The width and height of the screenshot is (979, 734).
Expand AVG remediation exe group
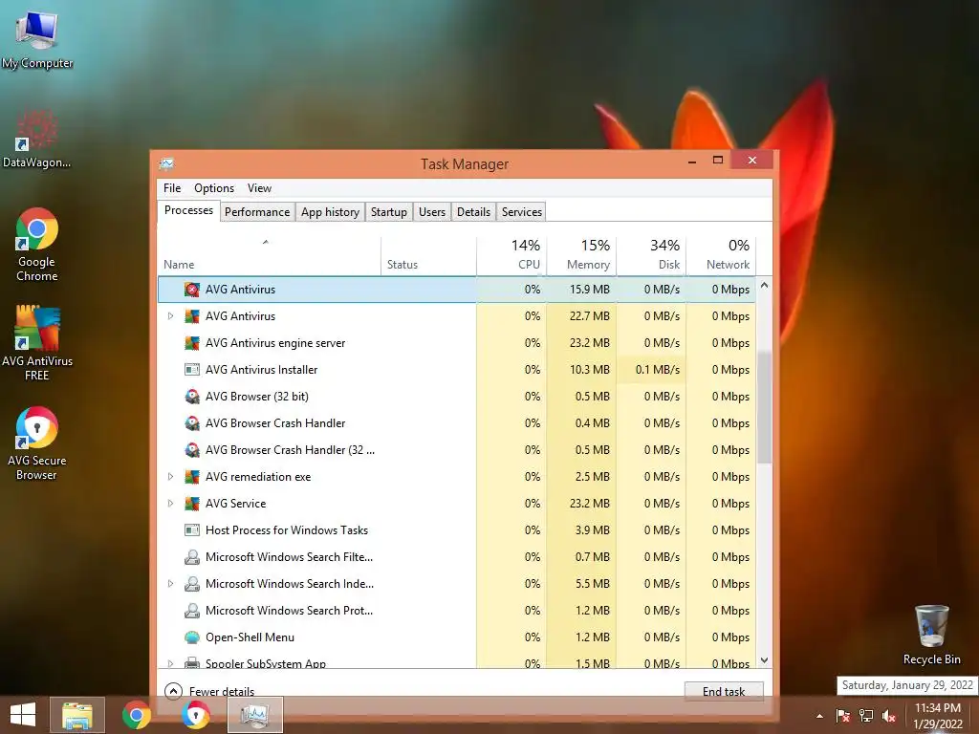(170, 477)
